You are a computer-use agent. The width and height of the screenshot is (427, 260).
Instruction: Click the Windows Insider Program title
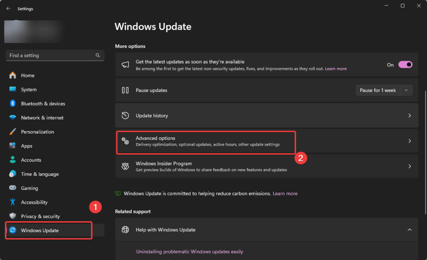[x=163, y=163]
